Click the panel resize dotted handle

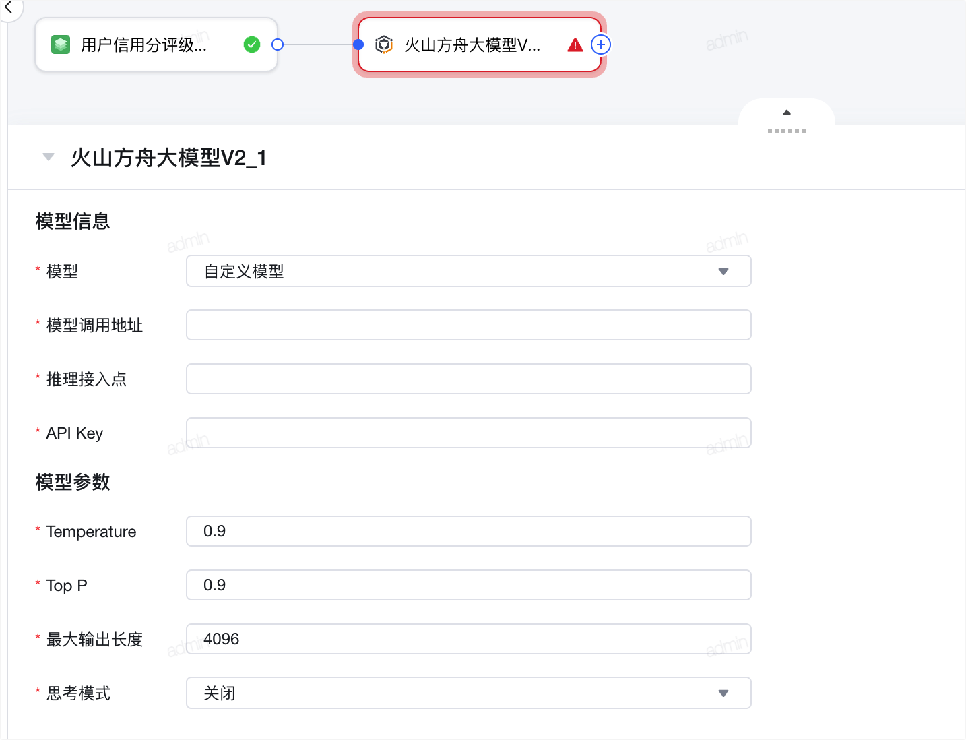(x=787, y=130)
